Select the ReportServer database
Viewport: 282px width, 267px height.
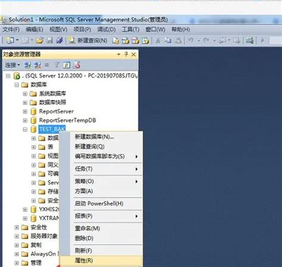point(57,111)
